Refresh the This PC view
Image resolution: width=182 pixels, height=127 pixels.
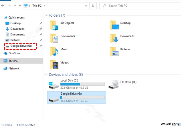(93, 6)
